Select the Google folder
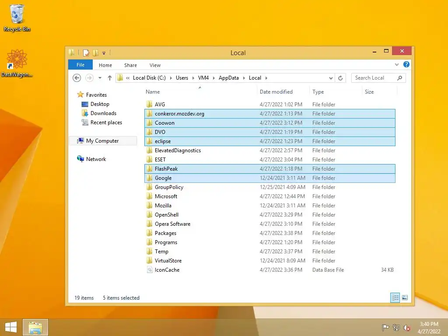448x336 pixels. pos(269,178)
